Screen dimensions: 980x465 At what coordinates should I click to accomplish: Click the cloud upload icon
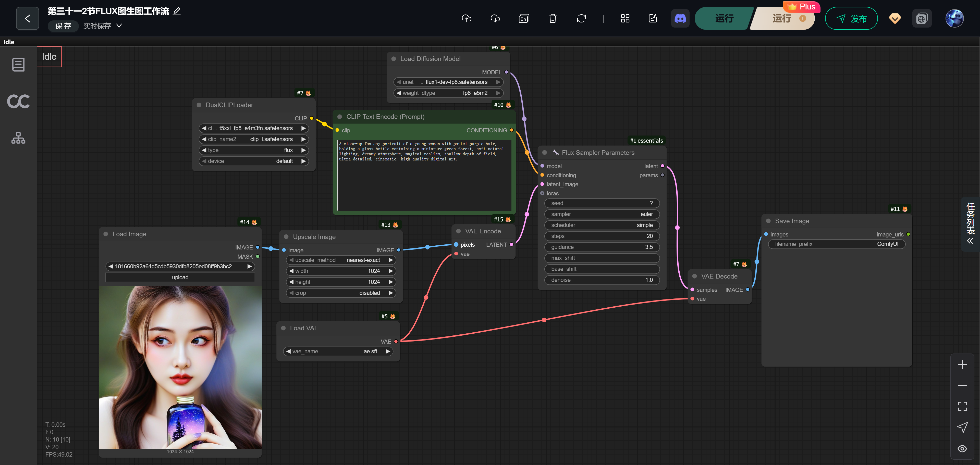(467, 18)
